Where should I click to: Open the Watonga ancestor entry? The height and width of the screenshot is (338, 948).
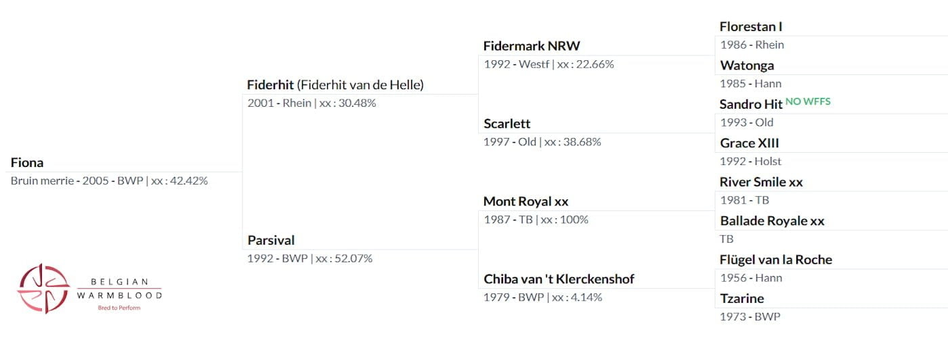(x=747, y=66)
